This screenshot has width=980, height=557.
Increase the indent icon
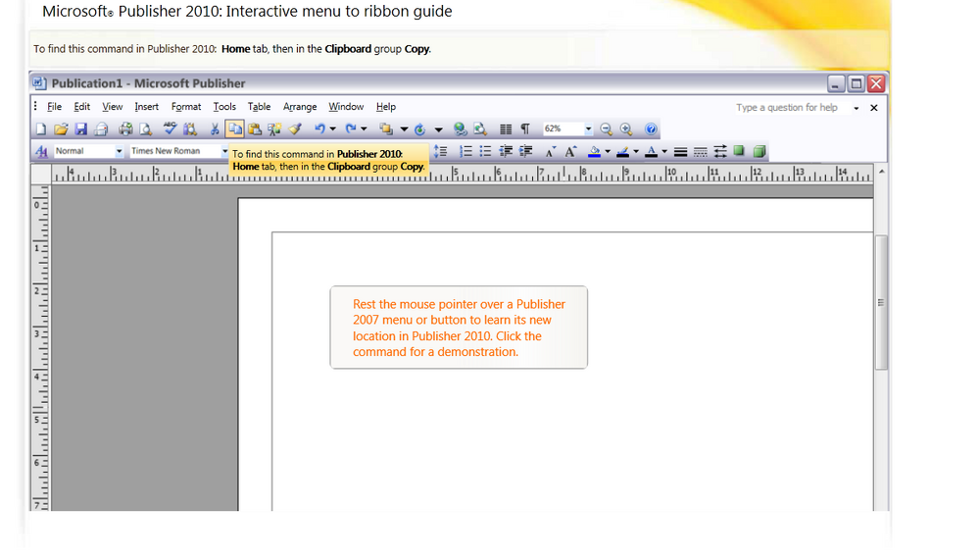click(x=525, y=151)
